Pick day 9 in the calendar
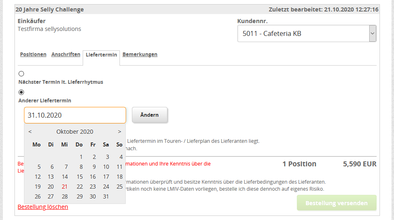The height and width of the screenshot is (220, 394). click(94, 167)
